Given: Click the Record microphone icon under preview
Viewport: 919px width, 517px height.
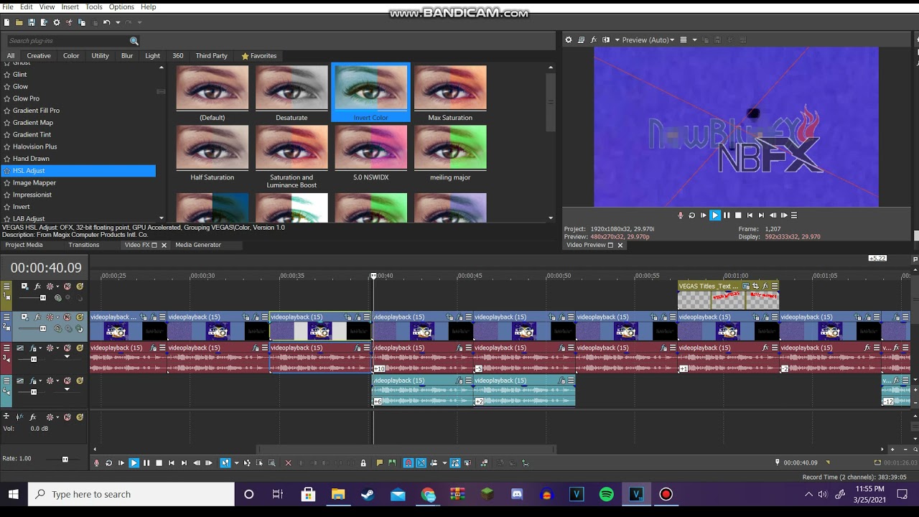Looking at the screenshot, I should click(x=681, y=215).
